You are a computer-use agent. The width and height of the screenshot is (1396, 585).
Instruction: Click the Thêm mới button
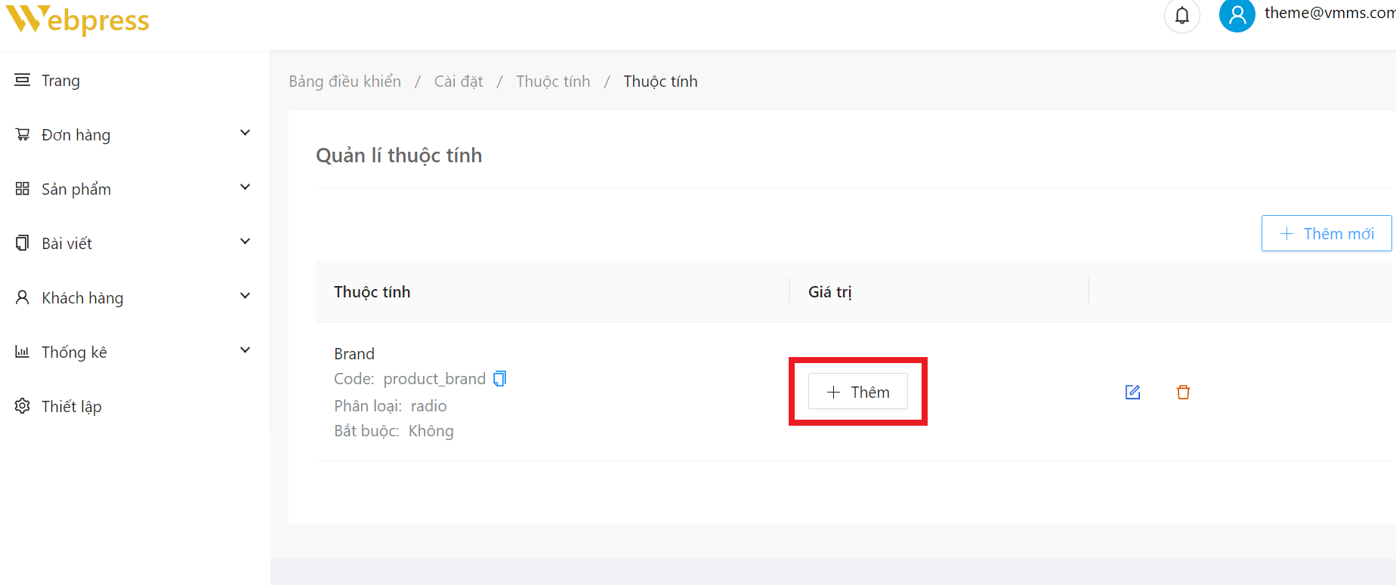1327,233
